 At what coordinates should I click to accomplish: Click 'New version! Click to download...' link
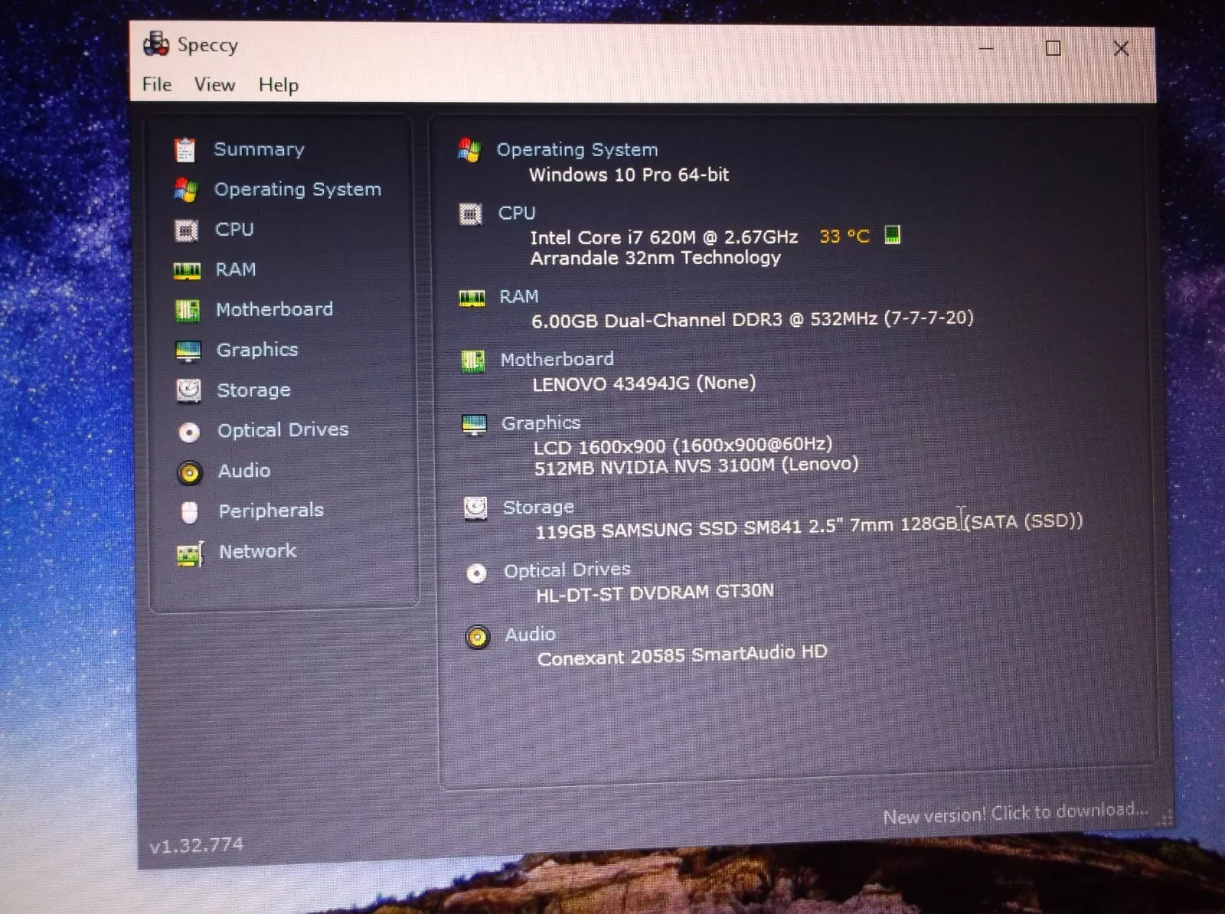point(1016,813)
